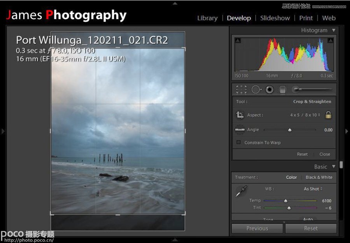Click the 'f / 8.0' label under histogram
The image size is (350, 243).
[297, 76]
